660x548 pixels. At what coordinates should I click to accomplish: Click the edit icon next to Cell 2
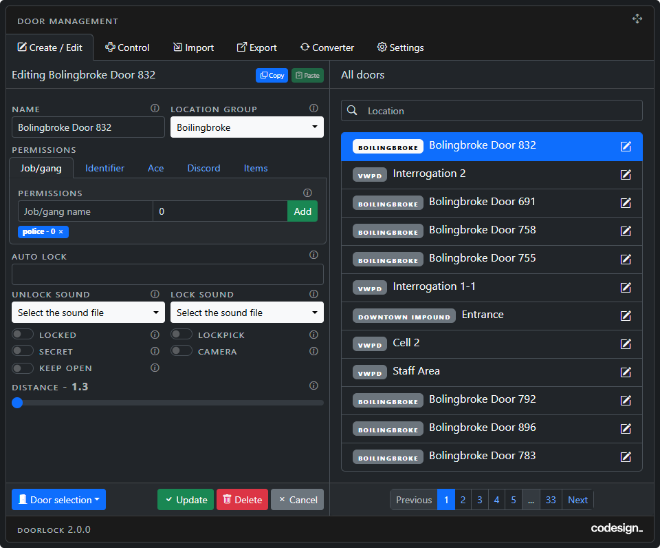click(x=626, y=344)
